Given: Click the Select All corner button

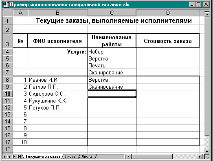Looking at the screenshot, I should [x=8, y=13].
